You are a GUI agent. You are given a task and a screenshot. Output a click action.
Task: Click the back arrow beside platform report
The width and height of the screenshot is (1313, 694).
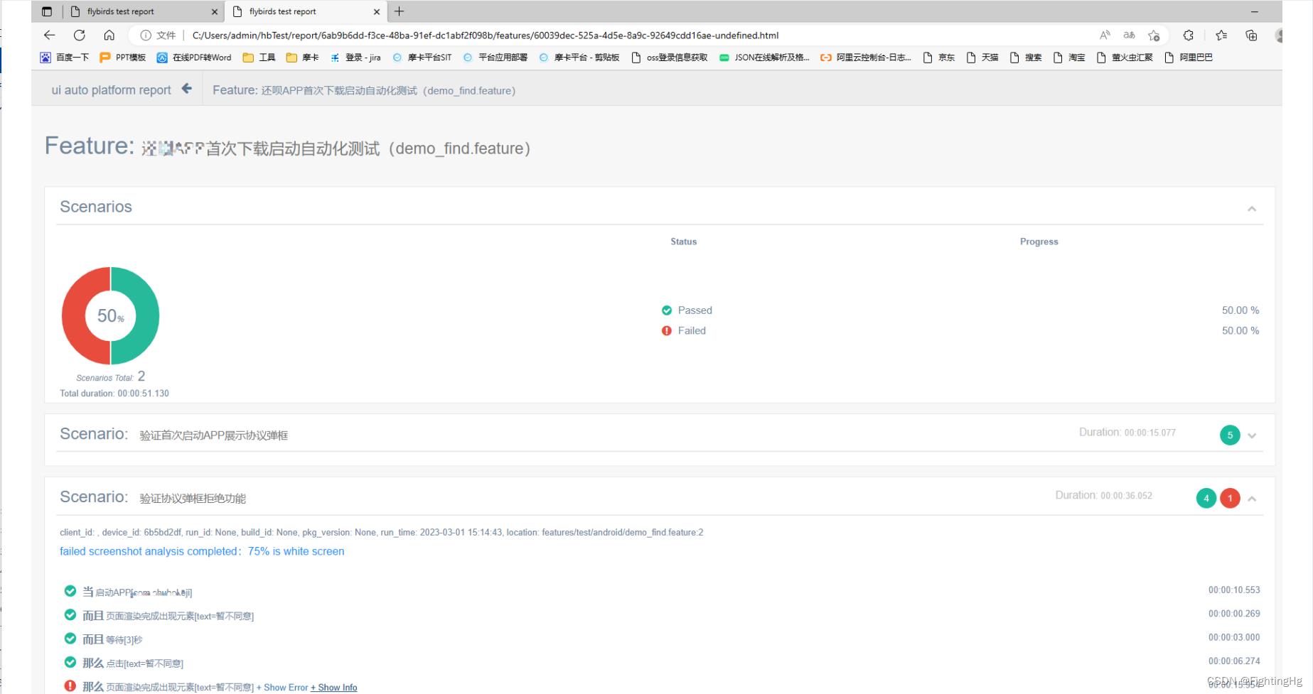pos(187,89)
